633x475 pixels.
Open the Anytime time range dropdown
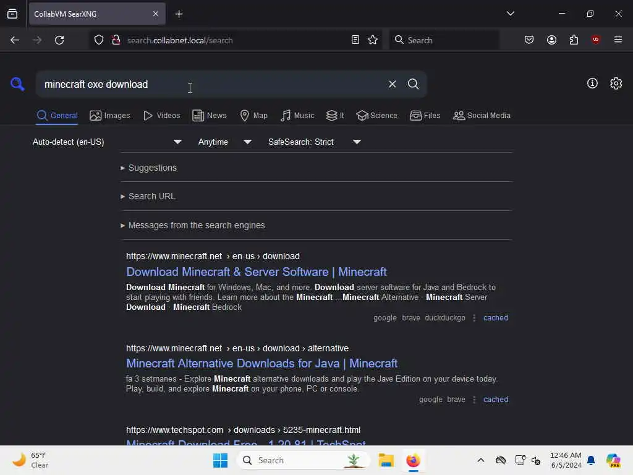click(x=225, y=142)
